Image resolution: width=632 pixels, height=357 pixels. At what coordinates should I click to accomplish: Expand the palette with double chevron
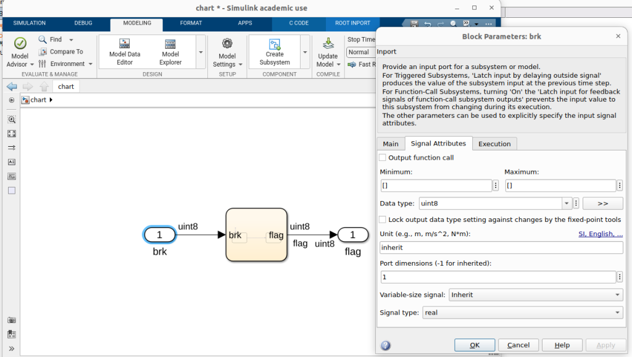[12, 348]
